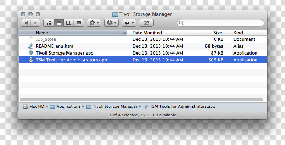Screen dimensions: 285x145
Task: Open the Dropbox toolbar menu
Action: pyautogui.click(x=111, y=23)
